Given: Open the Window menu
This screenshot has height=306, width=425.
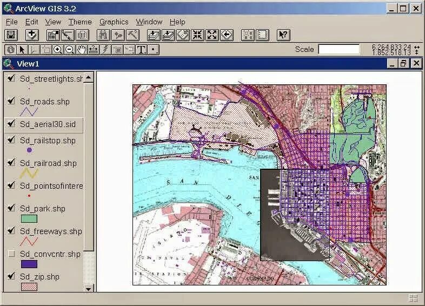Looking at the screenshot, I should coord(149,22).
